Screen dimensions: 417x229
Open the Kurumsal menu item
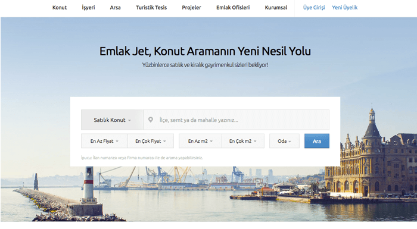[276, 8]
